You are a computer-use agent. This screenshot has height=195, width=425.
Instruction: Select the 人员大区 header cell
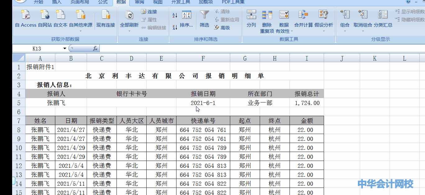132,121
